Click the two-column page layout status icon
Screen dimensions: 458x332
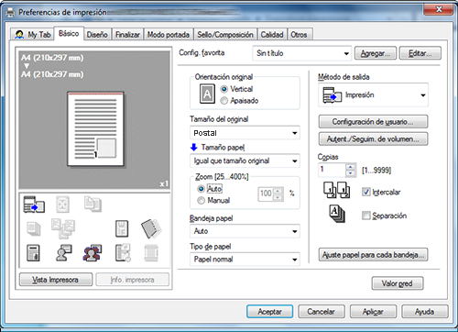[x=122, y=228]
